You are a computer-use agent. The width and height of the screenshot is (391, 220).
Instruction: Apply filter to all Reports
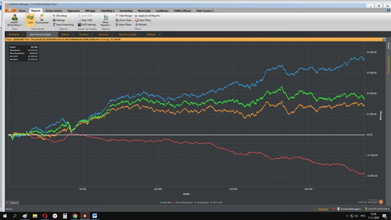[147, 16]
